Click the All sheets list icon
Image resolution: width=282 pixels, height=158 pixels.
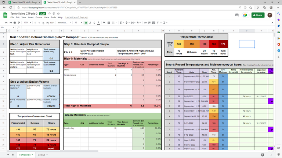(12, 155)
